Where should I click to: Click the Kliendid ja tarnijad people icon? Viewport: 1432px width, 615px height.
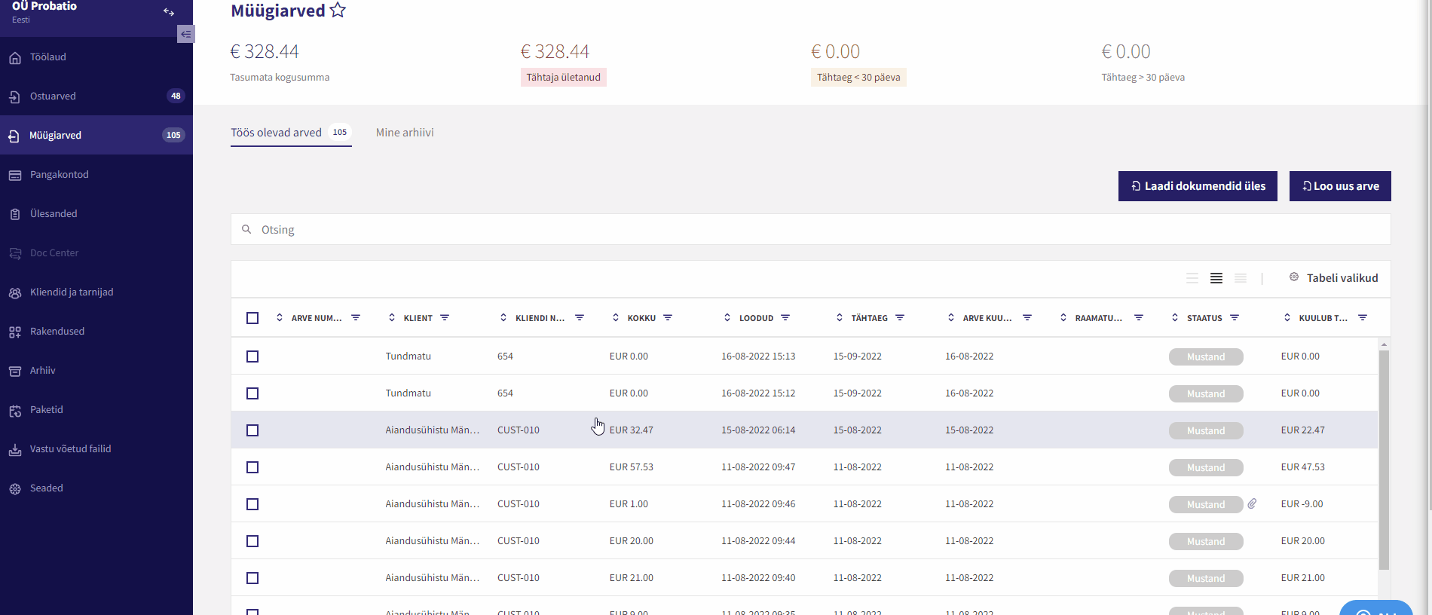pyautogui.click(x=15, y=292)
